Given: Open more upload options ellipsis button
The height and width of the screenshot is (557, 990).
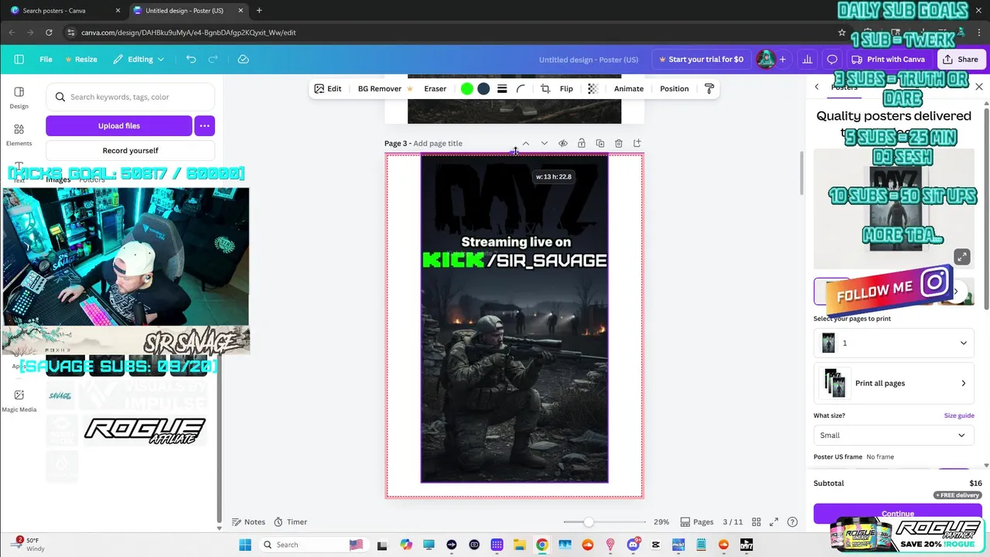Looking at the screenshot, I should 204,125.
